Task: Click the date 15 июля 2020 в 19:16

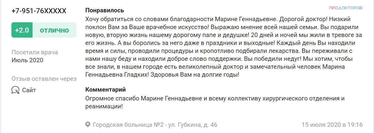Action: pyautogui.click(x=332, y=125)
